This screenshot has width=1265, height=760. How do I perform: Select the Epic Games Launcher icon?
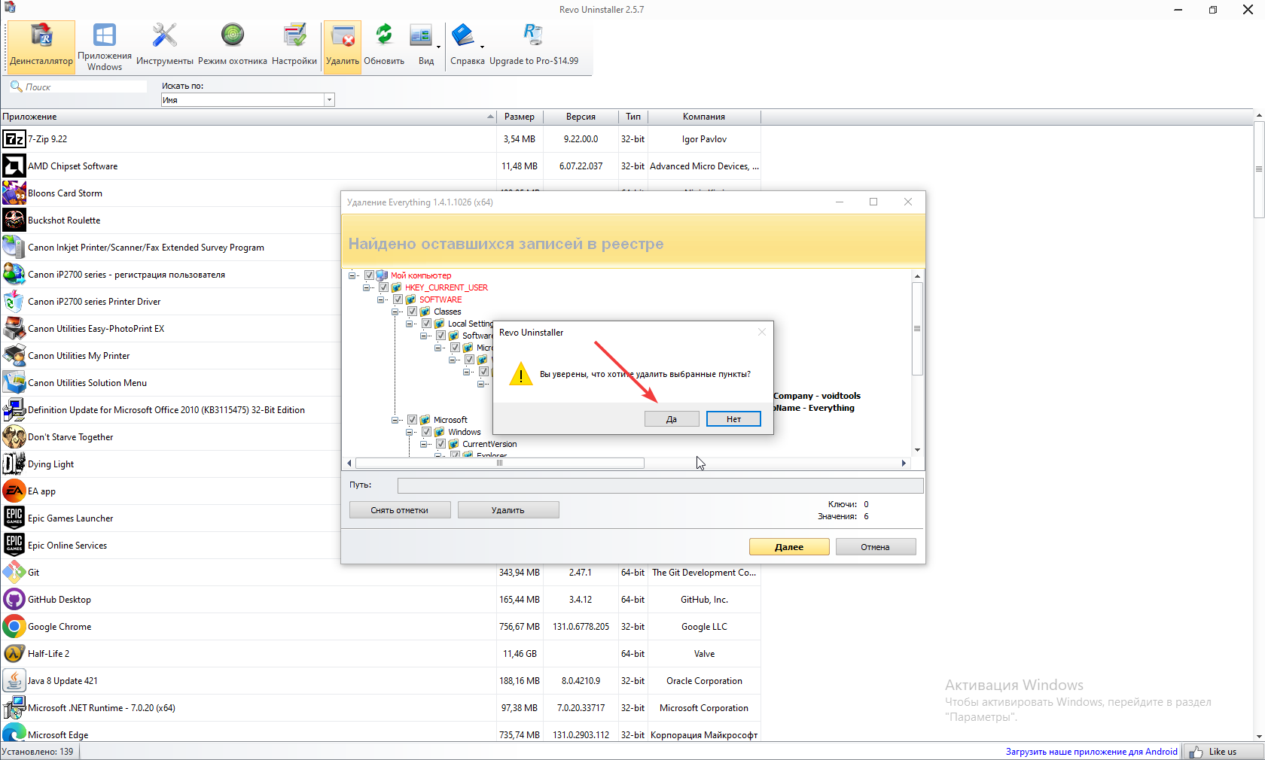click(14, 518)
